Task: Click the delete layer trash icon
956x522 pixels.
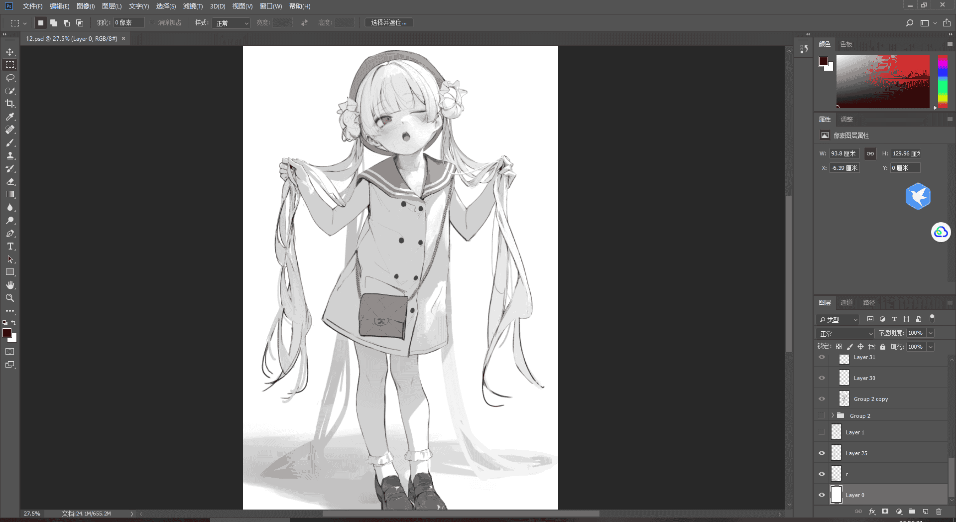Action: click(x=939, y=512)
